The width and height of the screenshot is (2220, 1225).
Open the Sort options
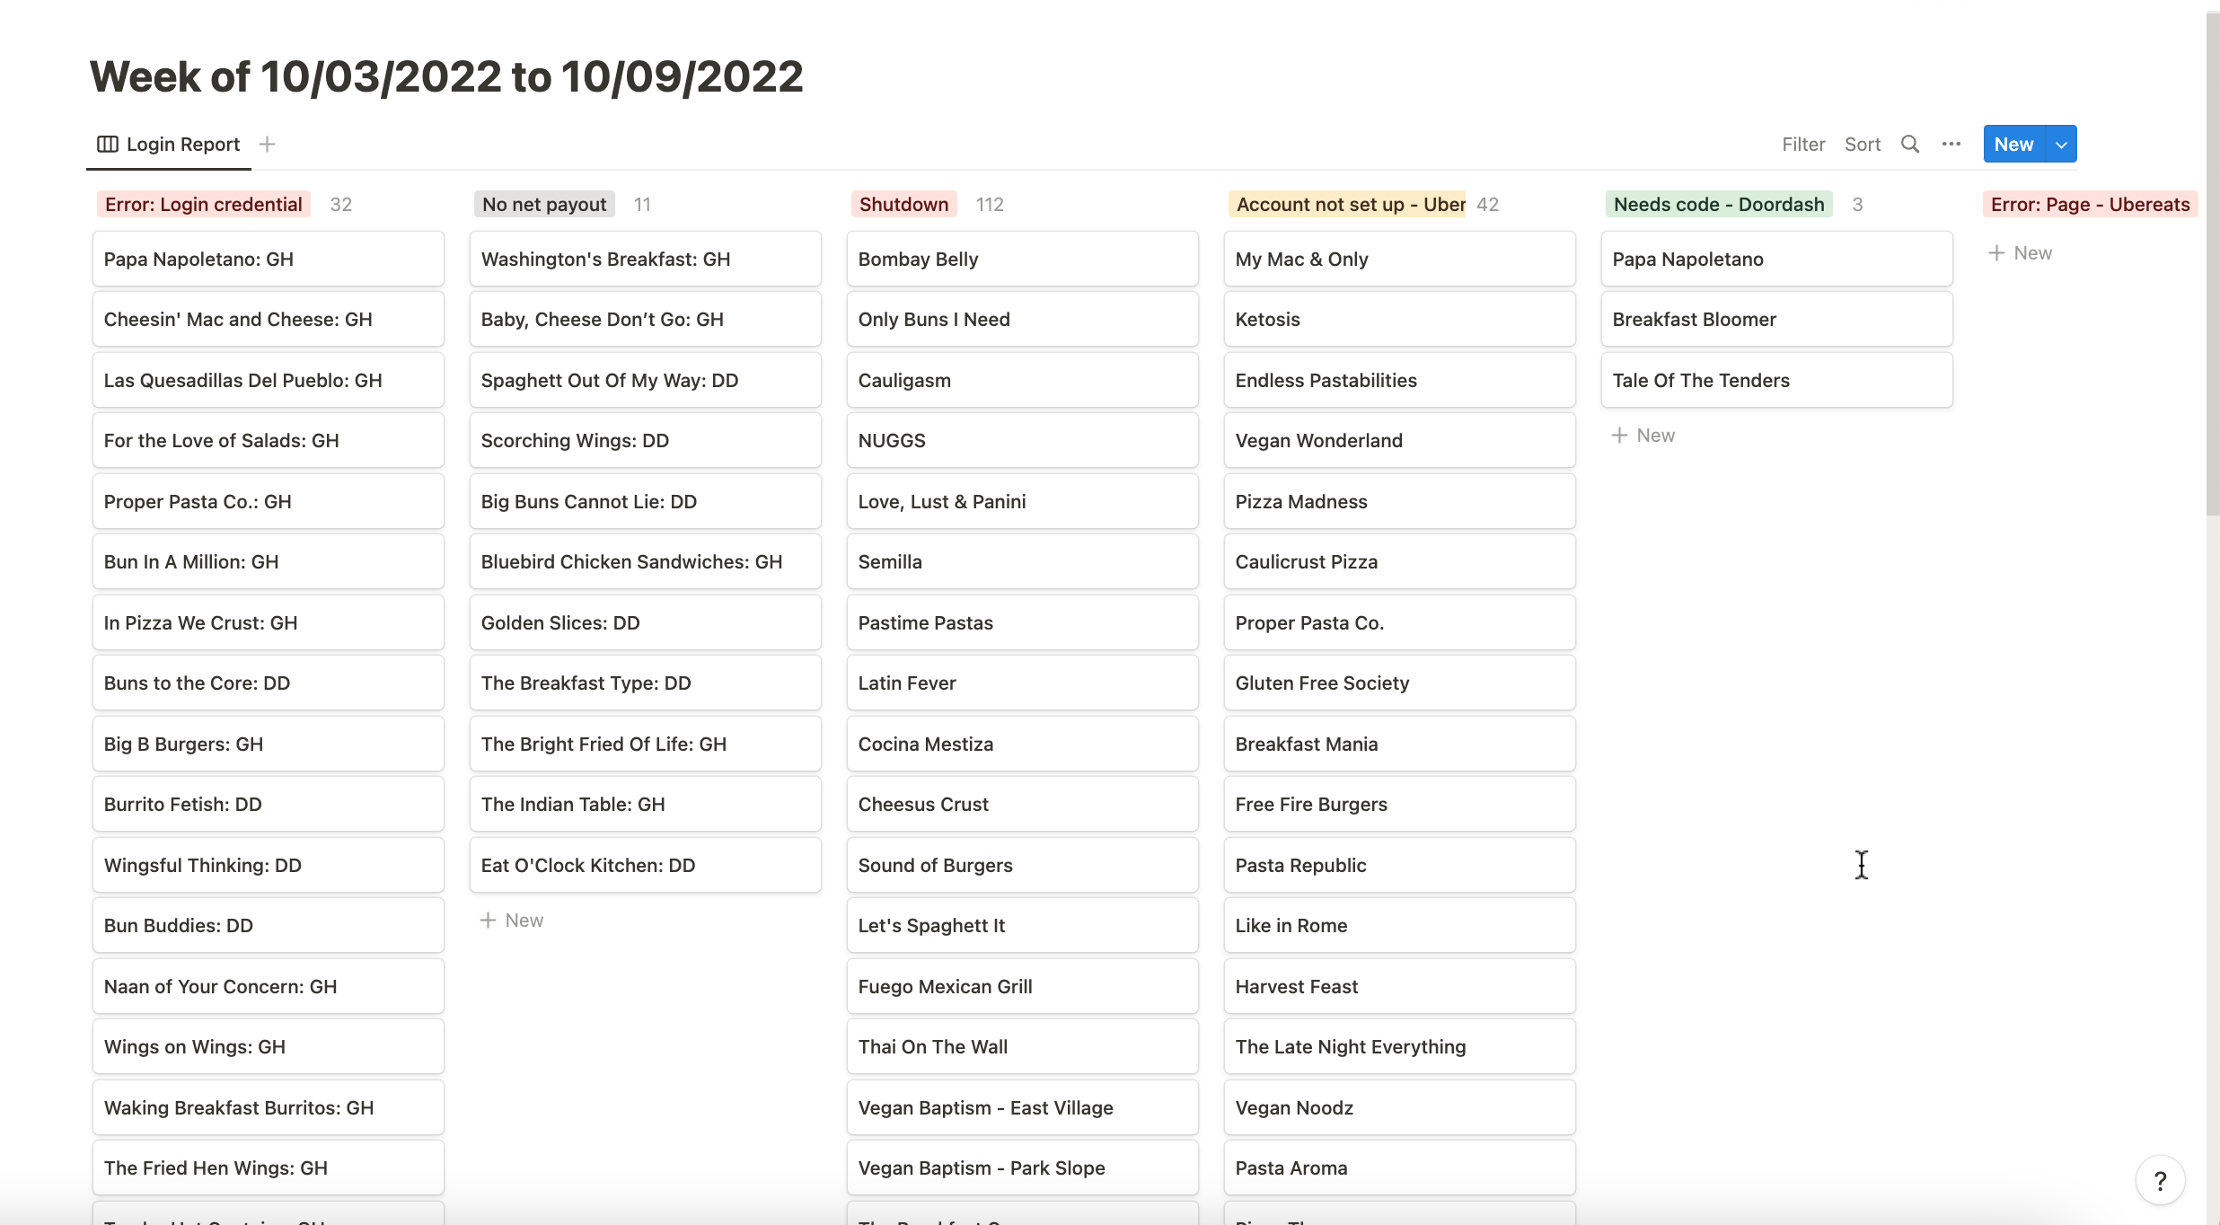coord(1862,145)
